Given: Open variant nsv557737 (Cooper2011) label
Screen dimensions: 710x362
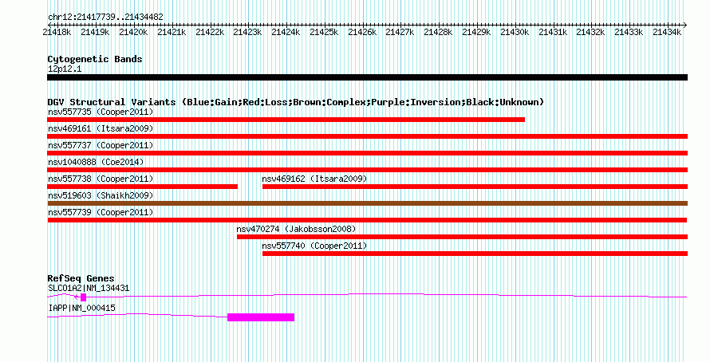Looking at the screenshot, I should (x=101, y=146).
